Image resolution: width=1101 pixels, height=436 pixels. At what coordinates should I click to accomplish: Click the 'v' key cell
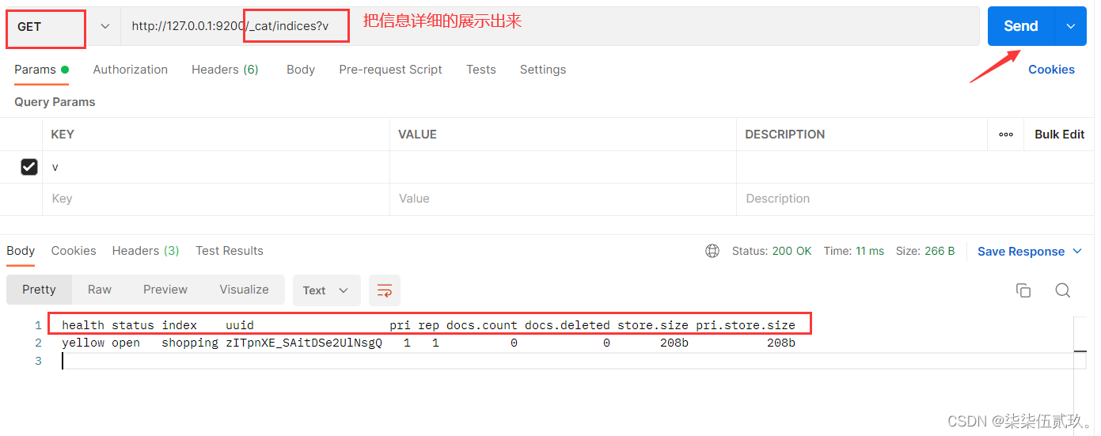tap(216, 167)
